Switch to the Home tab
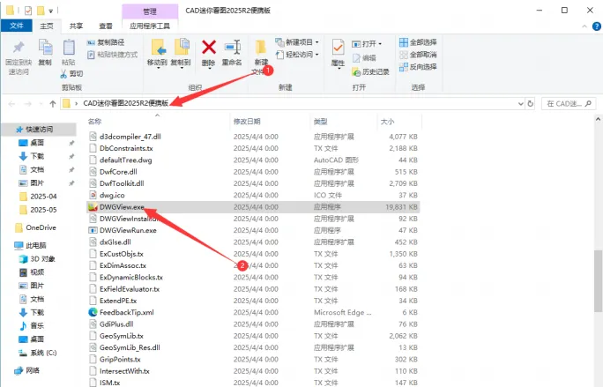Image resolution: width=603 pixels, height=387 pixels. tap(47, 26)
